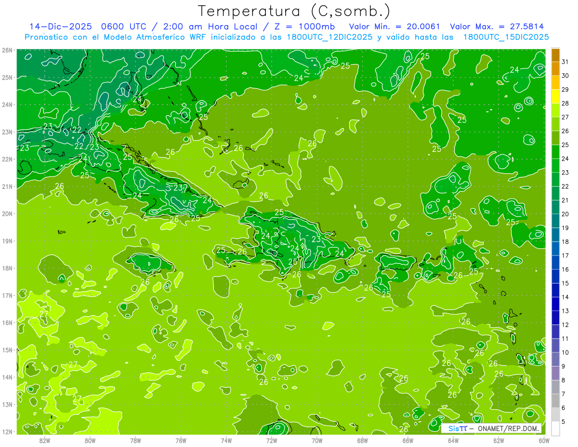Click the 26N latitude axis label
578x447 pixels.
[7, 50]
